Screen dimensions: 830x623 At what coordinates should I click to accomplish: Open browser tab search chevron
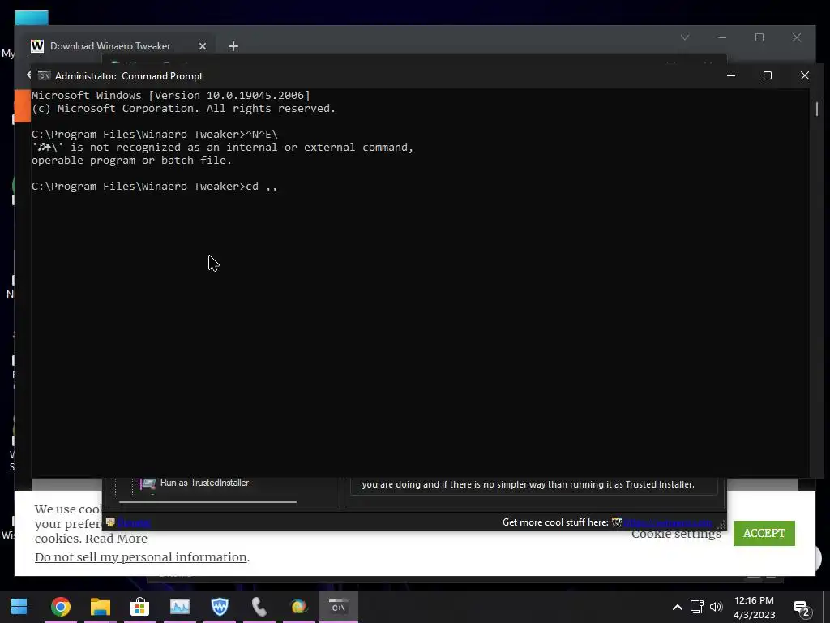pos(685,37)
